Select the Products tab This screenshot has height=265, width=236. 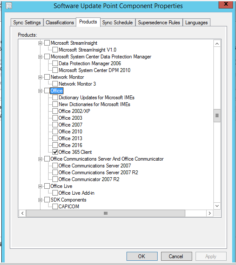tap(88, 22)
